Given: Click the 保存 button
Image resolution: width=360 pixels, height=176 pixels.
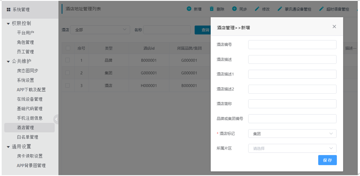Looking at the screenshot, I should [x=327, y=160].
